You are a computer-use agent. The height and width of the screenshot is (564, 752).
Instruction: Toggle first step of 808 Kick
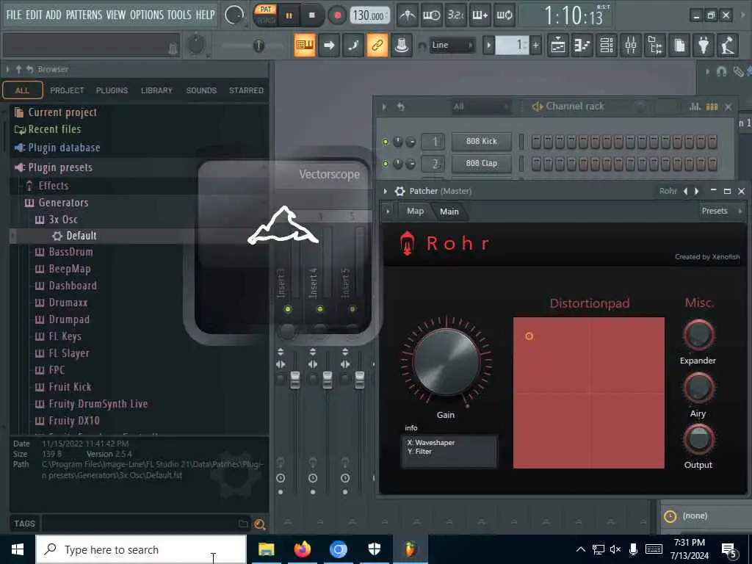coord(536,142)
